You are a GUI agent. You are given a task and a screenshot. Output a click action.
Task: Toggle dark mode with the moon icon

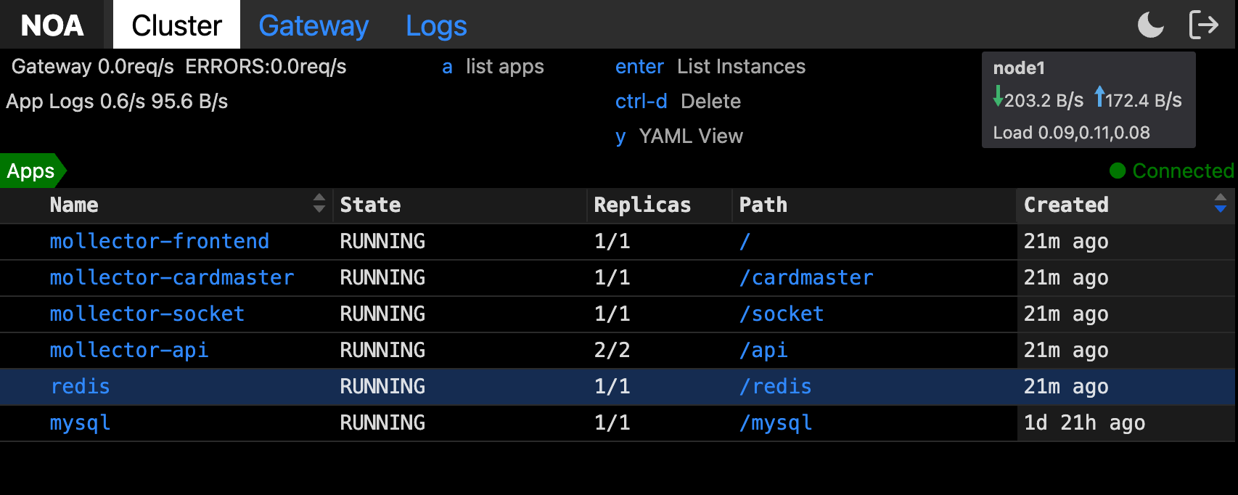[1150, 25]
